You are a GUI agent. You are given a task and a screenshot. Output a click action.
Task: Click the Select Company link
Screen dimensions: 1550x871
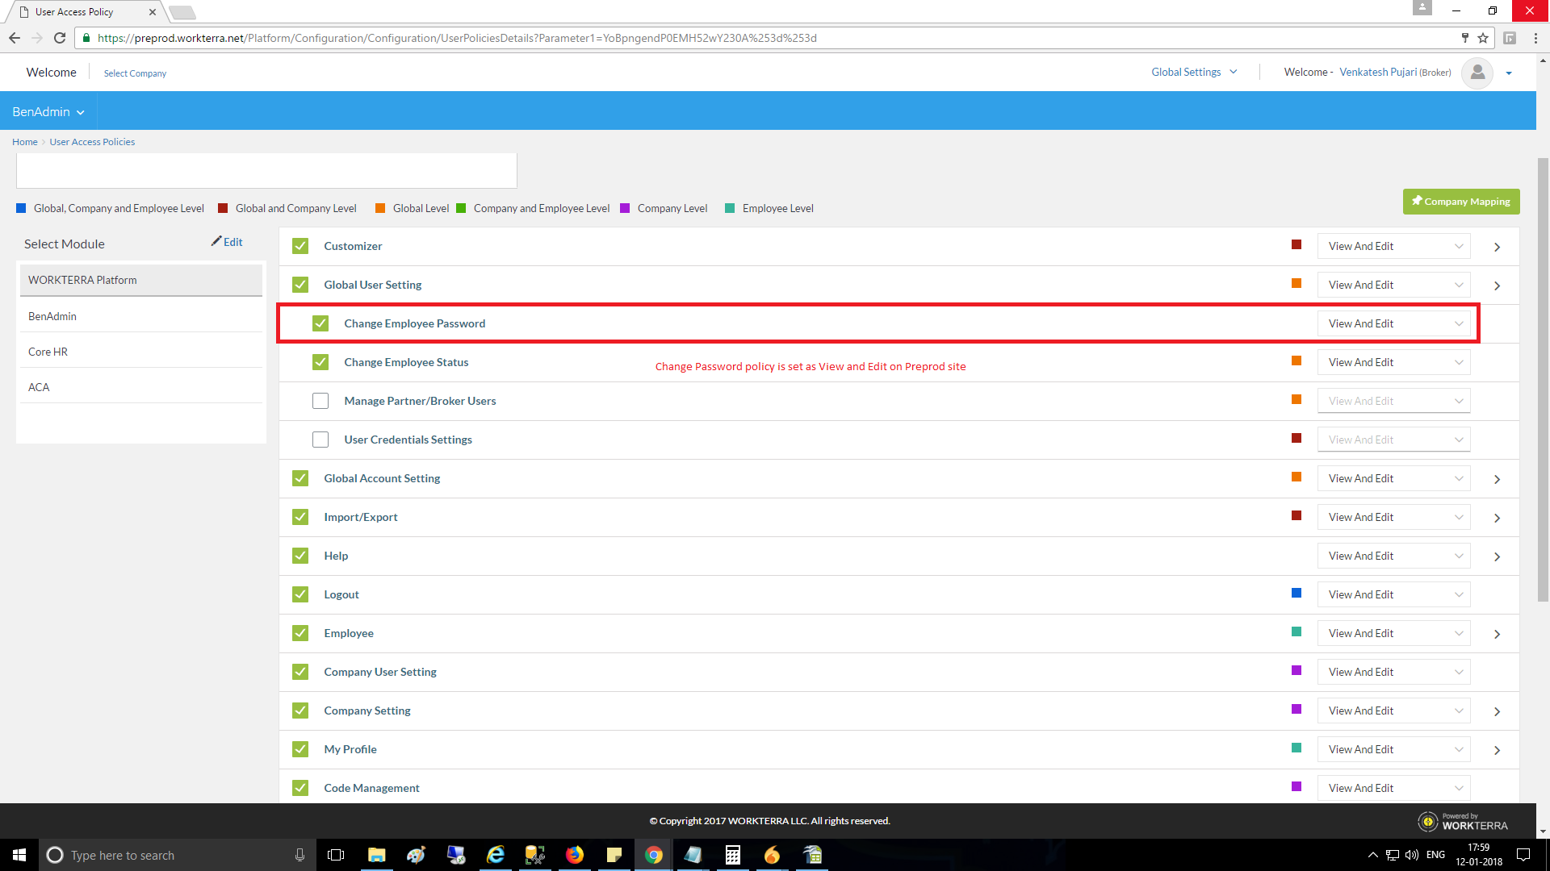click(x=135, y=73)
